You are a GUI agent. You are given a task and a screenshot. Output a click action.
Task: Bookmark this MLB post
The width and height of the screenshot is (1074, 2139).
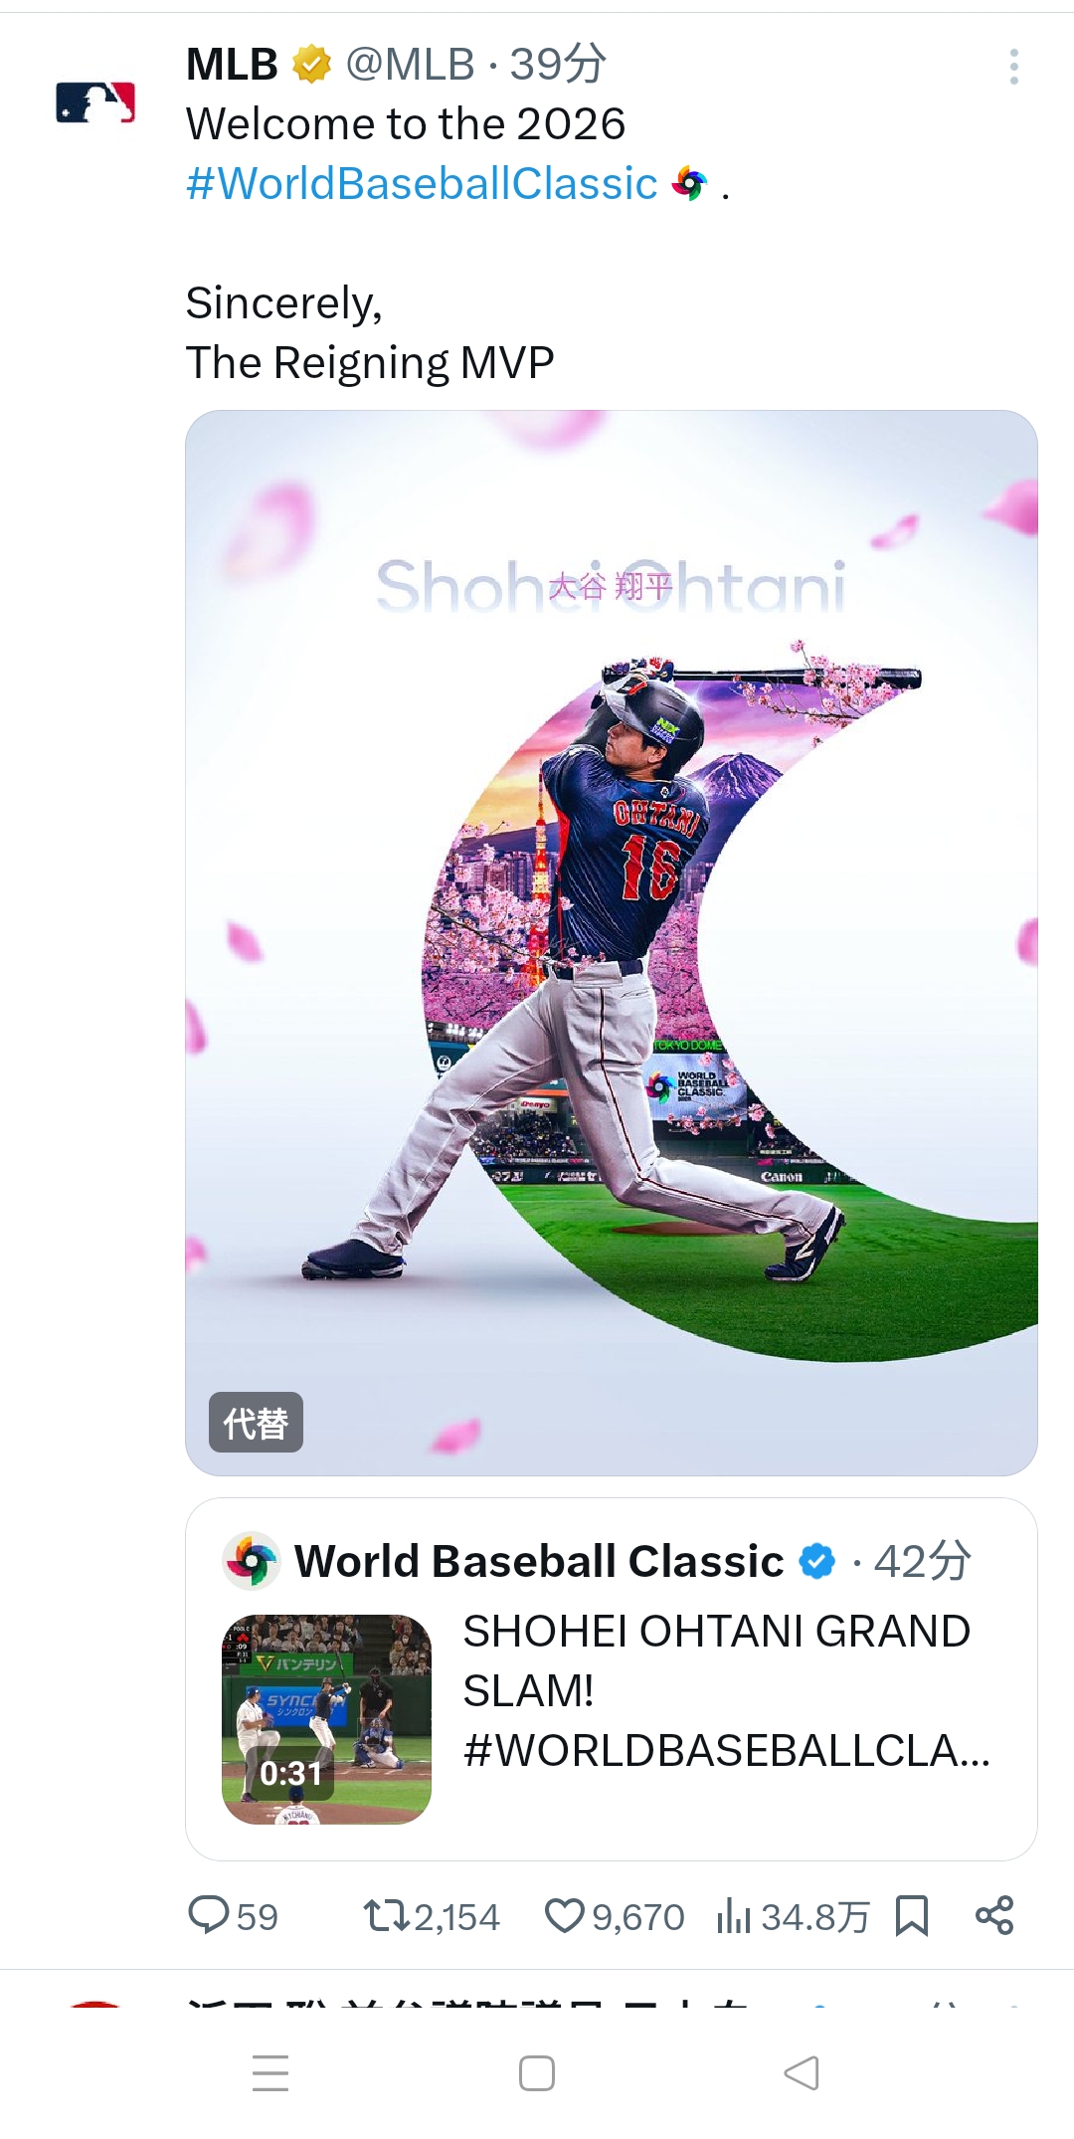tap(911, 1916)
